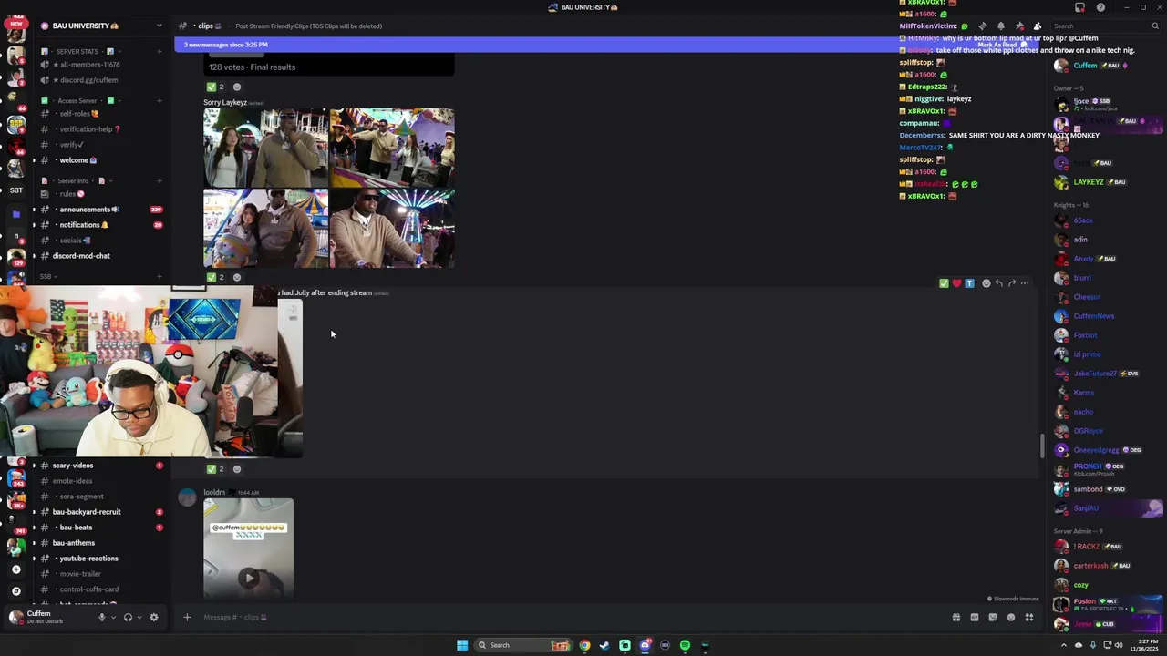The image size is (1167, 656).
Task: Forward the hovered message
Action: click(x=1011, y=283)
